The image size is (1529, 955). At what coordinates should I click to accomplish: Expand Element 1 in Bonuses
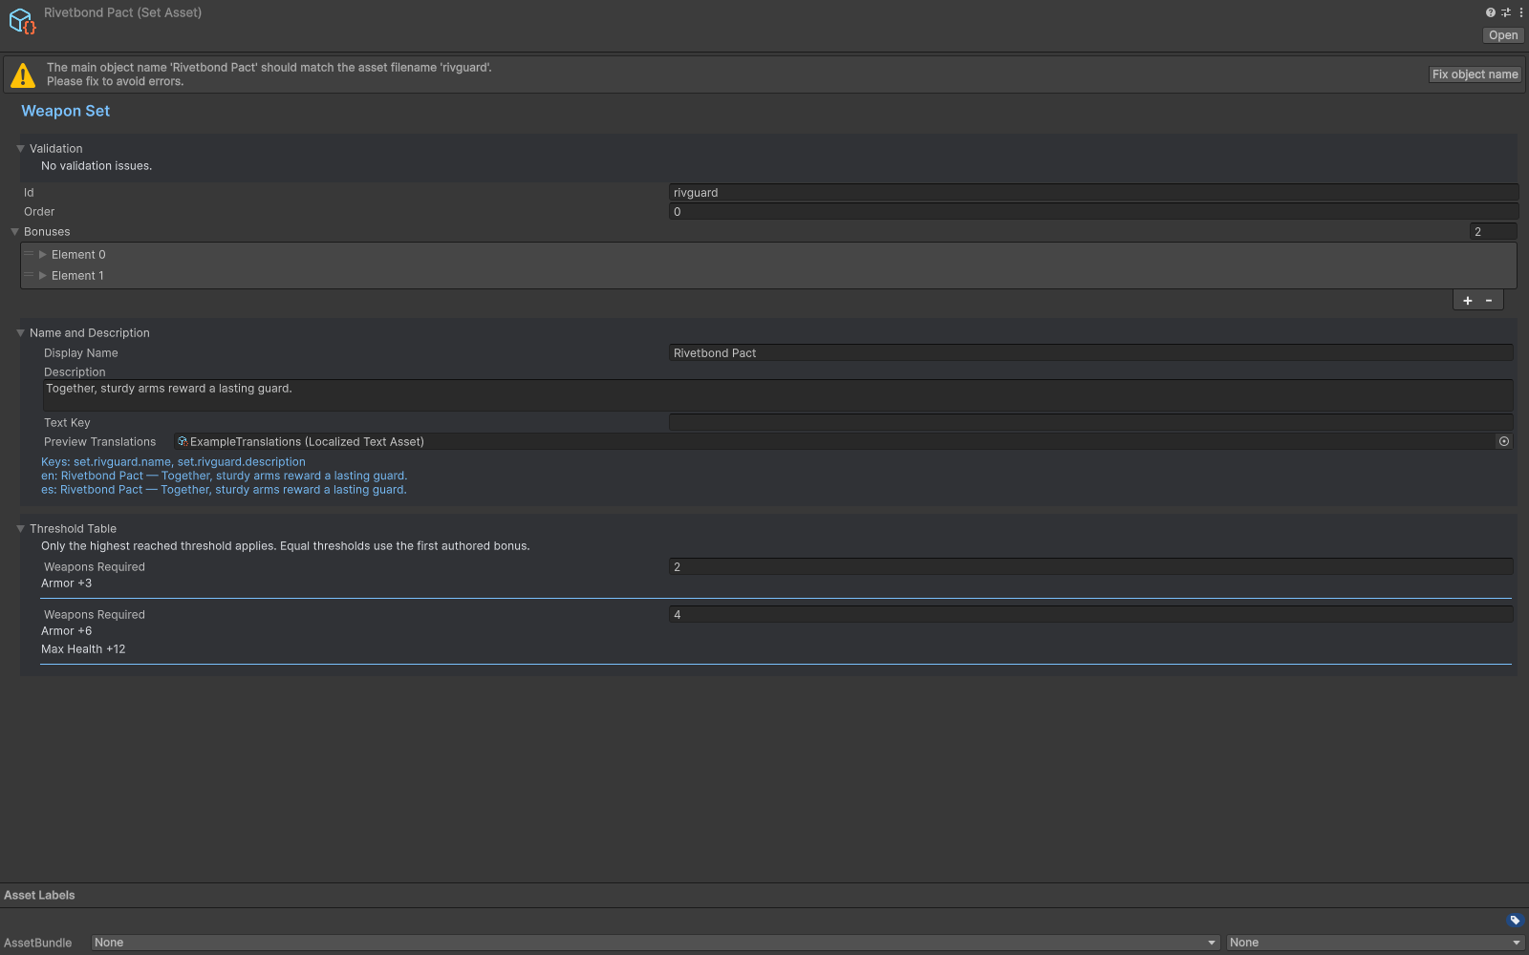click(x=42, y=275)
